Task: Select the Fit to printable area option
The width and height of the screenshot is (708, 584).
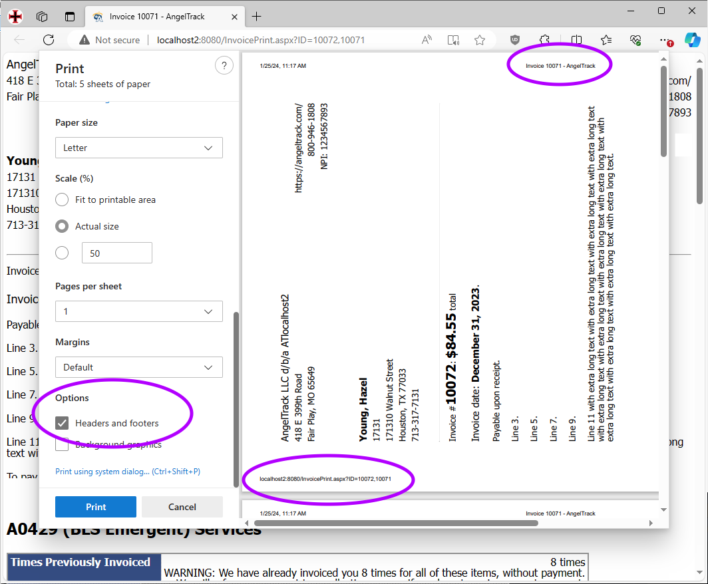Action: [62, 200]
